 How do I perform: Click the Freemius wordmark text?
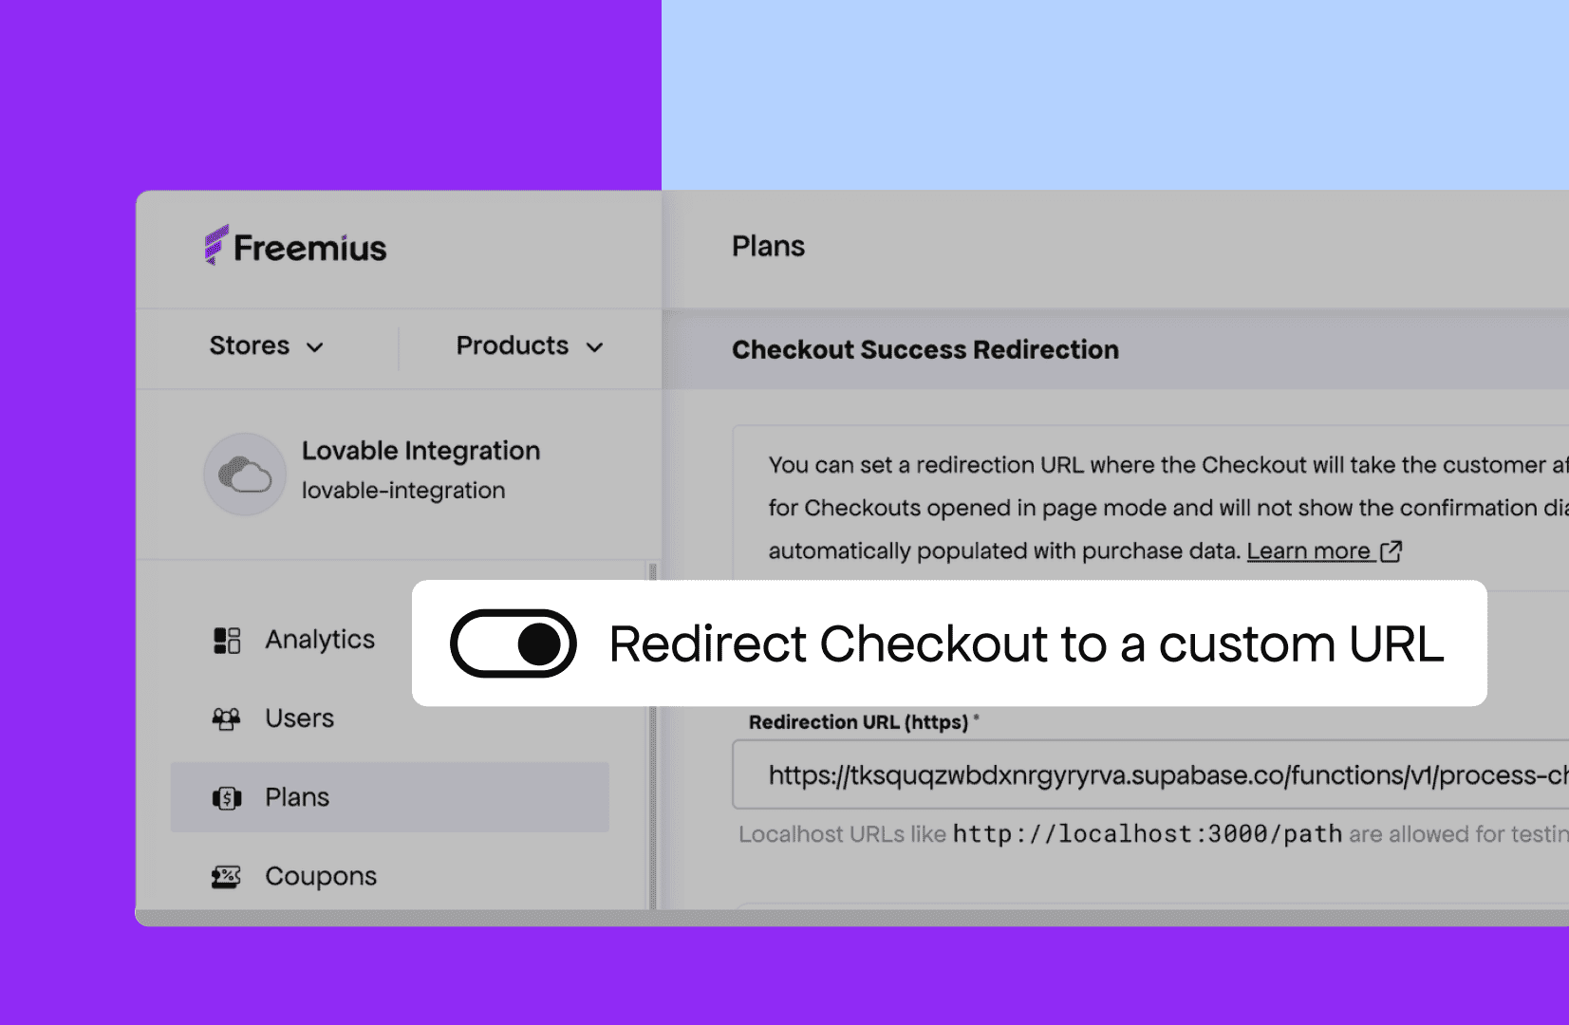point(310,249)
